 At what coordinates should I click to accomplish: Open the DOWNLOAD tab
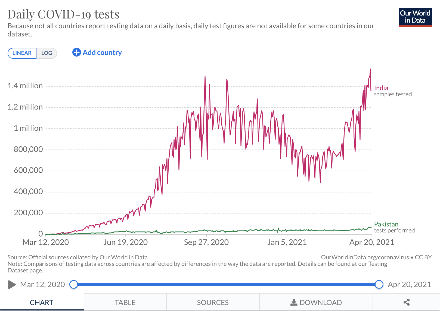pos(316,302)
